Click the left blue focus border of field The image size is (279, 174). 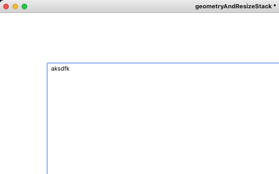pos(47,119)
